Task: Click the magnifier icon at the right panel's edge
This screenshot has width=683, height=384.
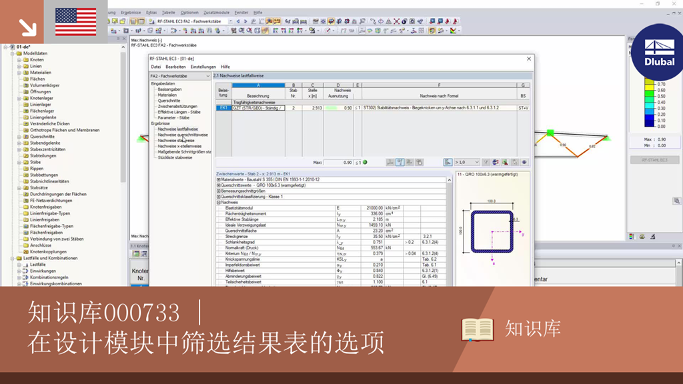Action: pos(676,201)
